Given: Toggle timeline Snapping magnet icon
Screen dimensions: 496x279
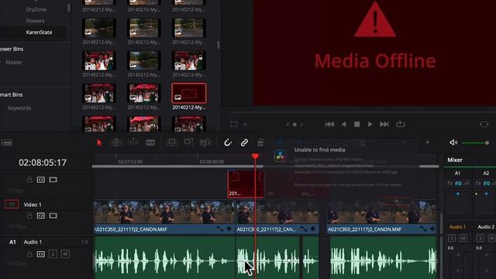Looking at the screenshot, I should (x=228, y=143).
